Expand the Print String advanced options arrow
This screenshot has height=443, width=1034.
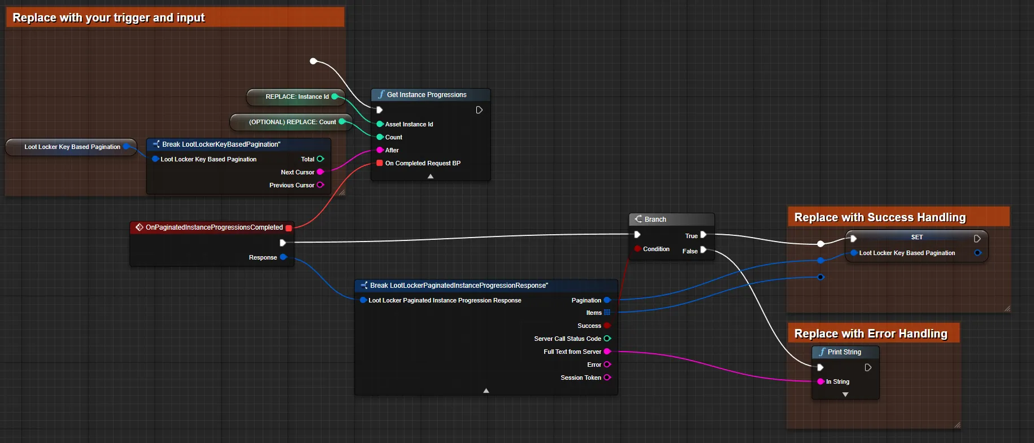tap(845, 394)
